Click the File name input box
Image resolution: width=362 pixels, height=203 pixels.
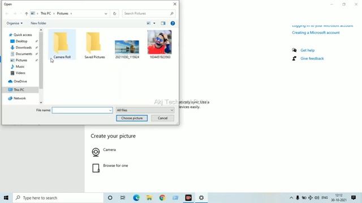pyautogui.click(x=82, y=111)
